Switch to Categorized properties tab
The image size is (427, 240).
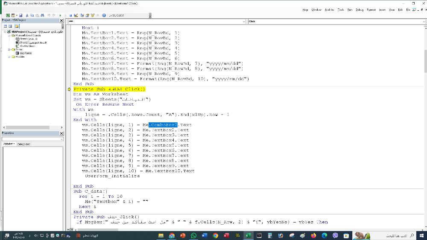coord(23,144)
